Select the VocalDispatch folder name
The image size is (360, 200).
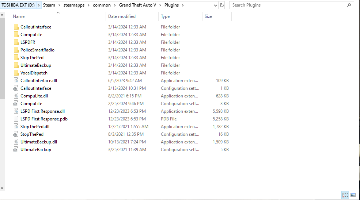point(34,73)
